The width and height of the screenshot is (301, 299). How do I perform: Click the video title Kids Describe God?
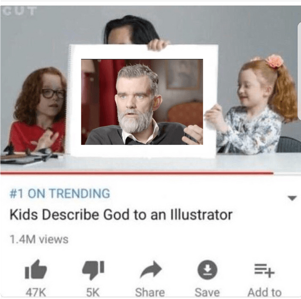(x=121, y=214)
